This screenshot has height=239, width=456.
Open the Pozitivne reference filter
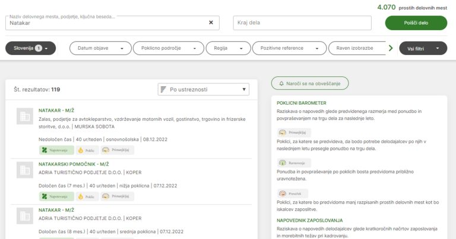coord(289,48)
